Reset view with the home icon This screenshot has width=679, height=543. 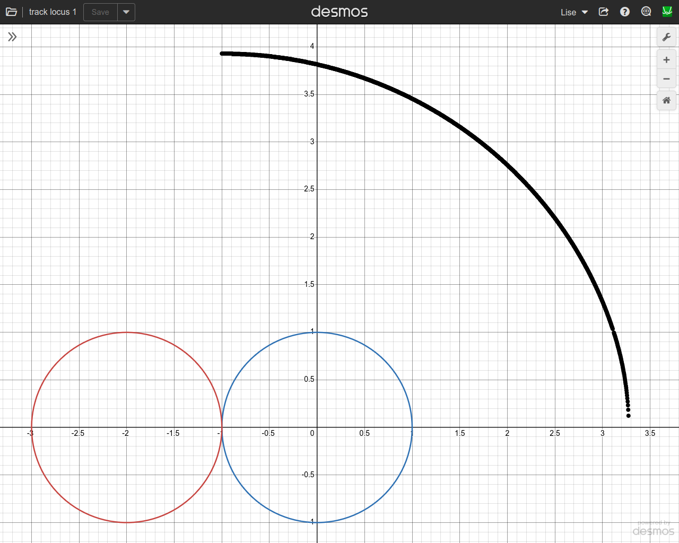[x=666, y=100]
